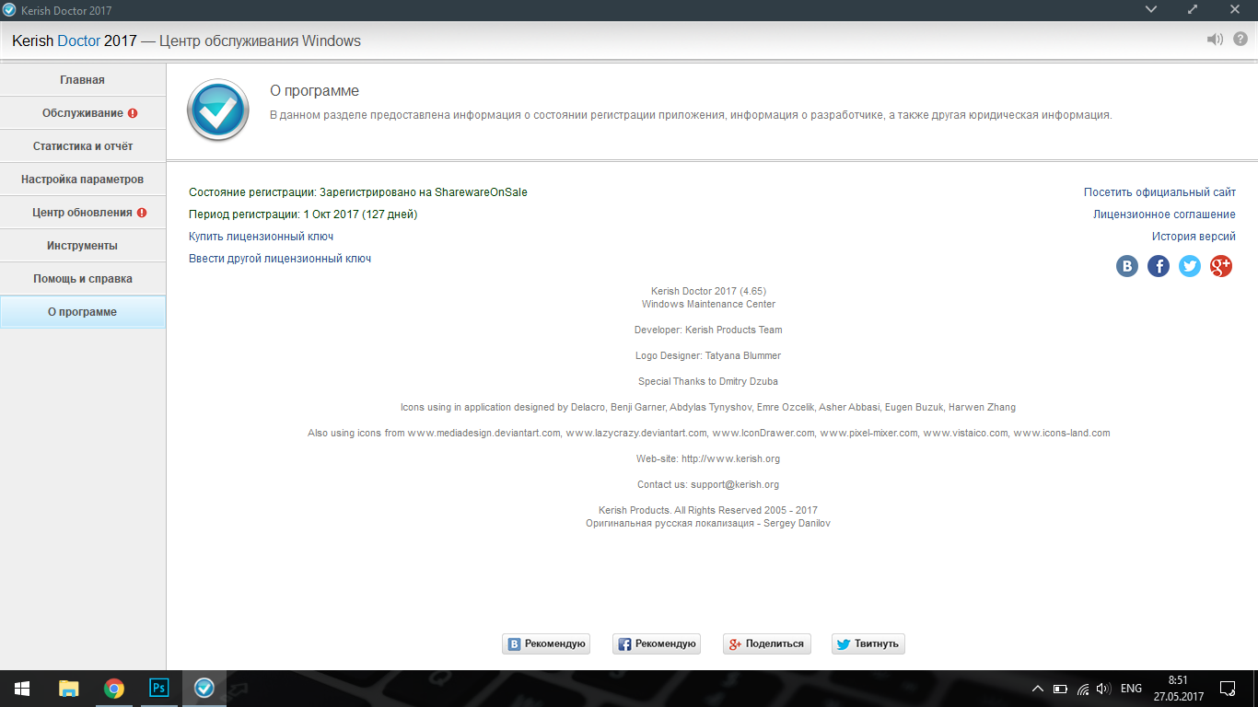Click the support@kerish.org contact text

(x=735, y=484)
